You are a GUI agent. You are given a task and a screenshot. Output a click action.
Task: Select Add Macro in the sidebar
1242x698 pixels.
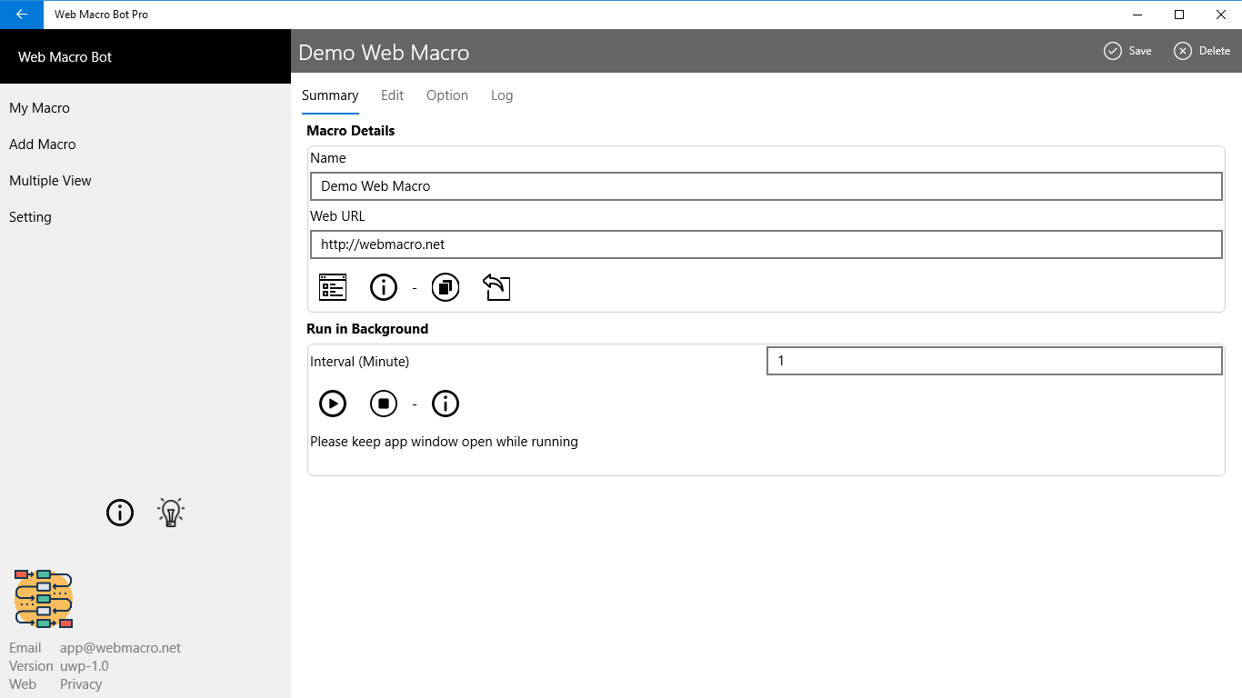[42, 144]
